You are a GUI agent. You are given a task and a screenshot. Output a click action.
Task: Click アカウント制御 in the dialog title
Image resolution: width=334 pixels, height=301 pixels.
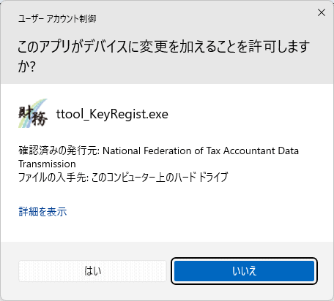(71, 19)
